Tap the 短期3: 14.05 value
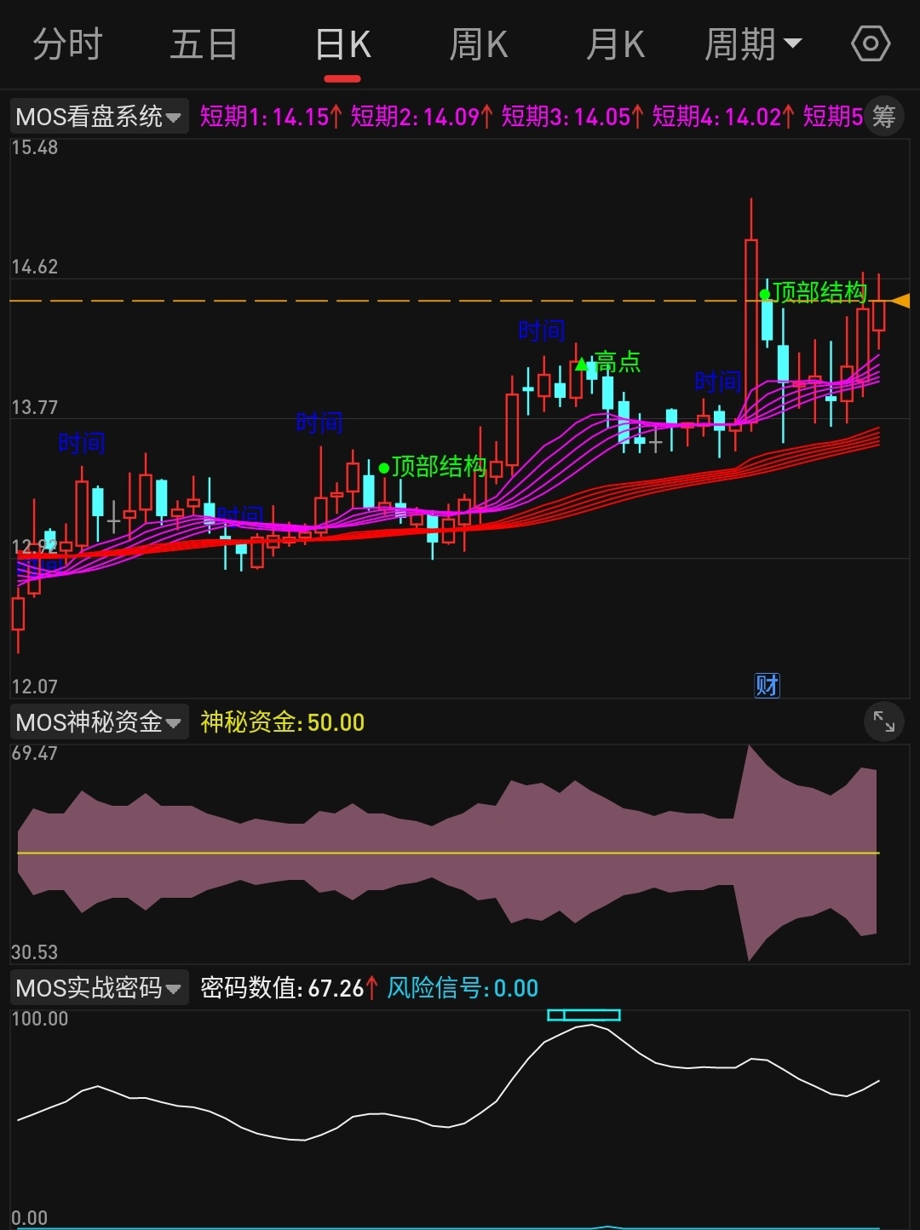The width and height of the screenshot is (920, 1230). click(572, 117)
